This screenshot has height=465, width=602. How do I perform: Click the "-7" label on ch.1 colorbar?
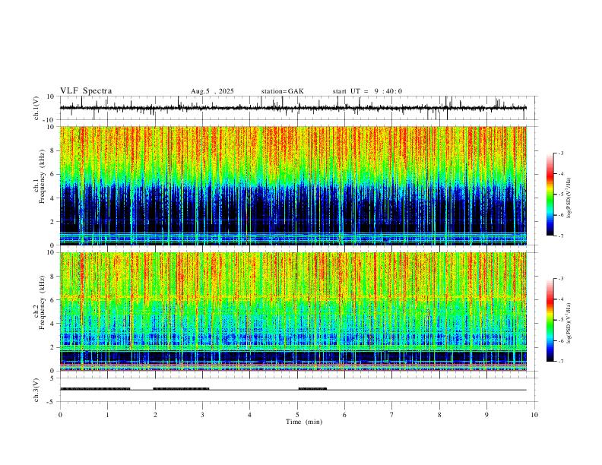pyautogui.click(x=560, y=236)
